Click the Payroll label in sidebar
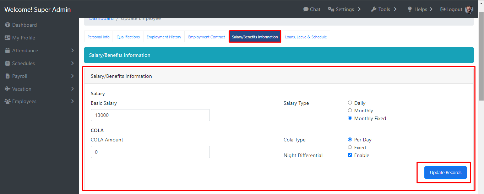Image resolution: width=484 pixels, height=194 pixels. (20, 76)
